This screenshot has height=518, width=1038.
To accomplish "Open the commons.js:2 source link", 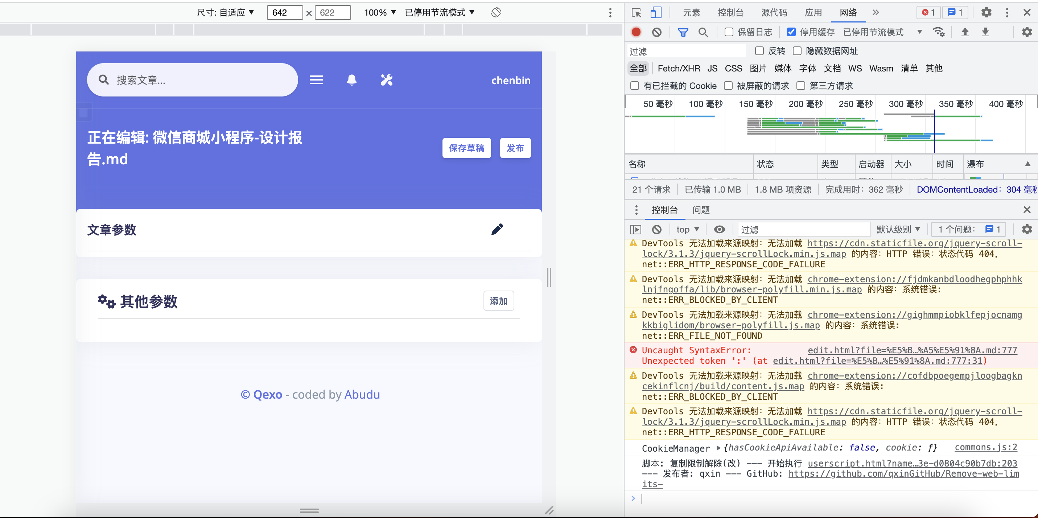I will click(x=986, y=447).
